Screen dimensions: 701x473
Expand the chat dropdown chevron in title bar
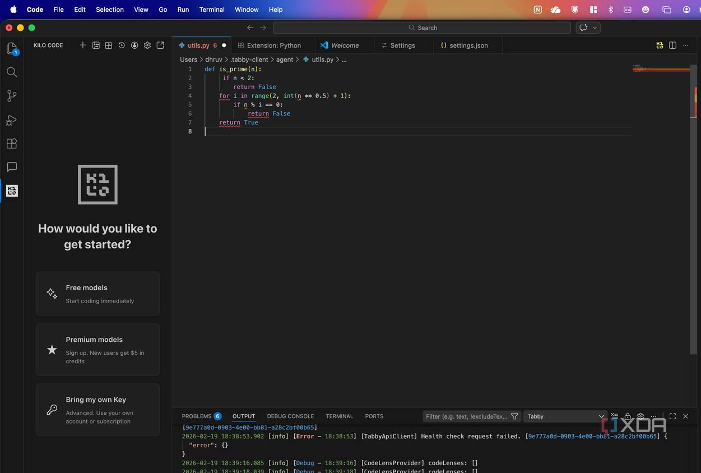pos(595,27)
